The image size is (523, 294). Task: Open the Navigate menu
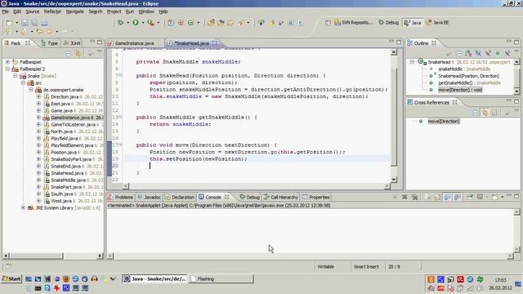click(74, 11)
